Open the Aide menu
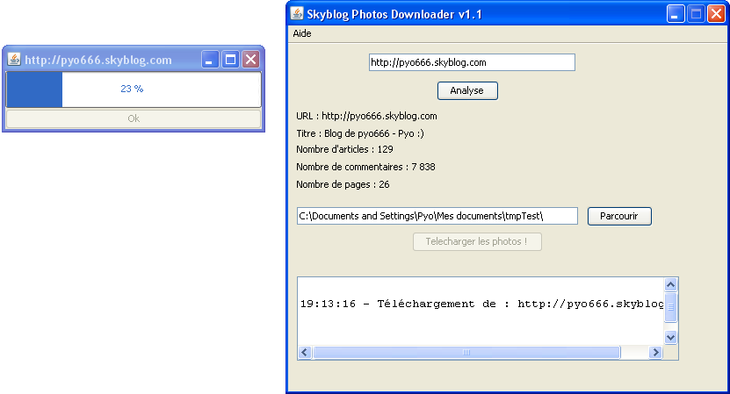The width and height of the screenshot is (730, 394). 301,33
